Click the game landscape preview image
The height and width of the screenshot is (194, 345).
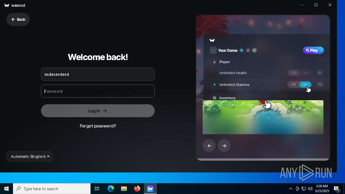pyautogui.click(x=263, y=117)
